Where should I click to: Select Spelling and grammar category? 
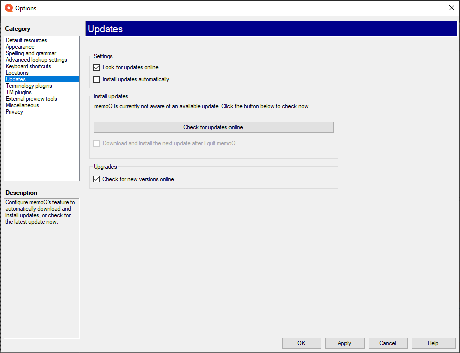click(31, 53)
